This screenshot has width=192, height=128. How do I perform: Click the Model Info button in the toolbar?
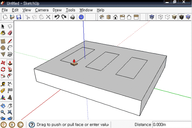click(x=81, y=17)
